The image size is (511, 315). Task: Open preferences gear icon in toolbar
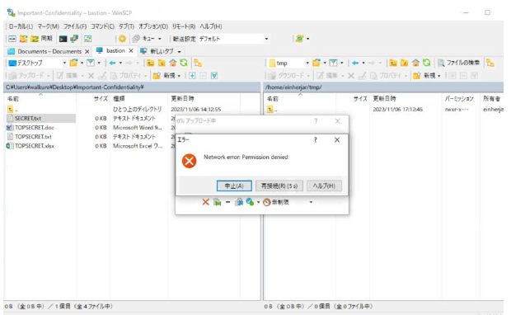click(122, 39)
